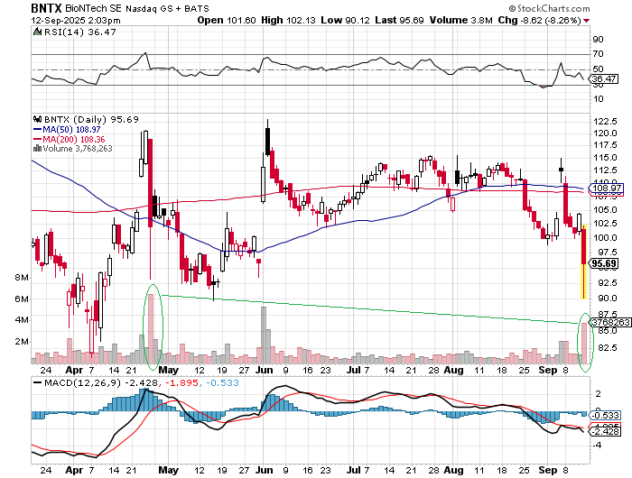Image resolution: width=632 pixels, height=478 pixels.
Task: Click the Volume 3.8M header value
Action: tap(460, 20)
